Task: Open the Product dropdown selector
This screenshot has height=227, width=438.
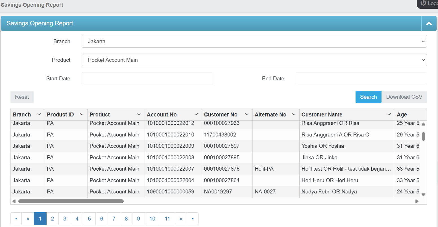Action: click(x=254, y=60)
